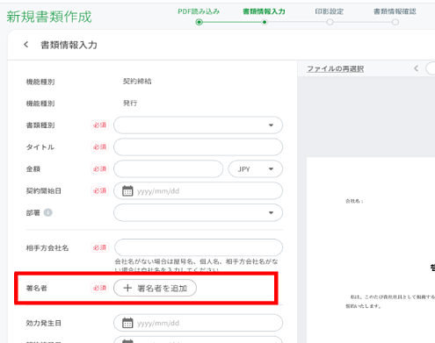The width and height of the screenshot is (435, 343).
Task: Select the 書類情報確認 step
Action: coord(395,16)
